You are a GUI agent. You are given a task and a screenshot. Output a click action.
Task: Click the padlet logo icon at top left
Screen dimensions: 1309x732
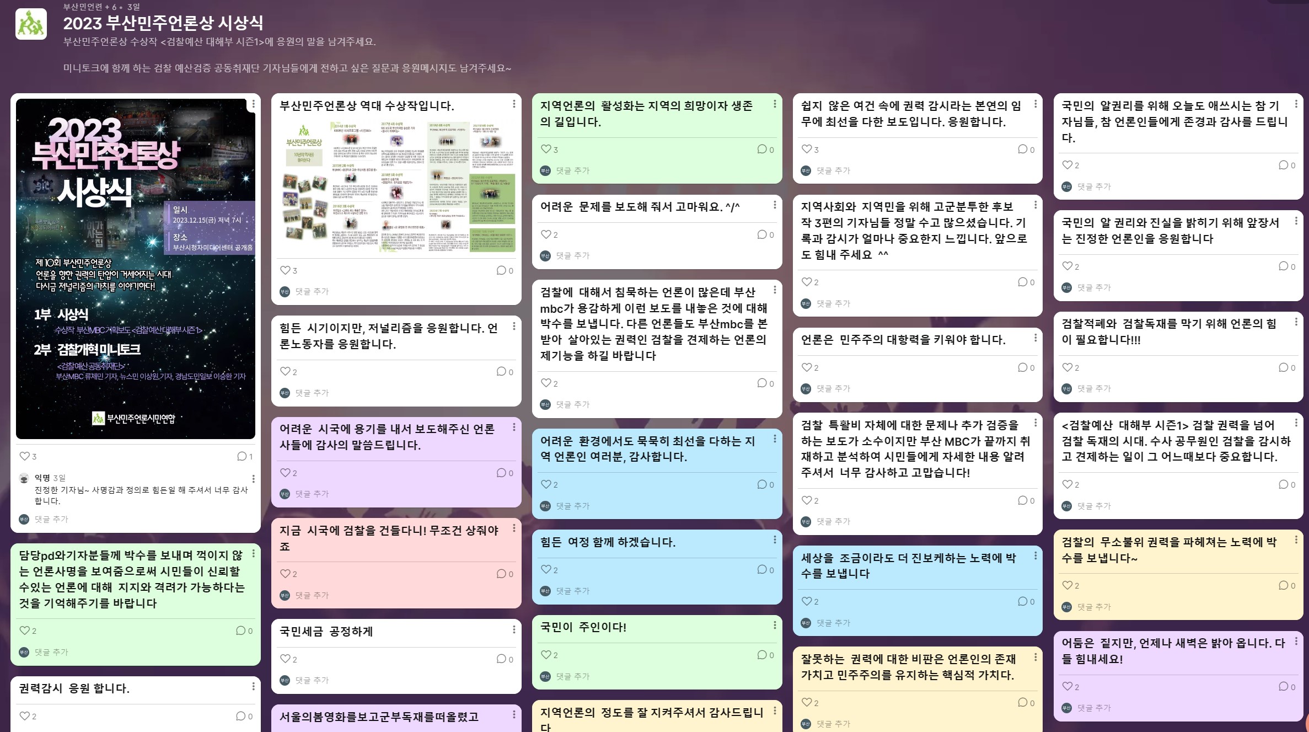[31, 24]
